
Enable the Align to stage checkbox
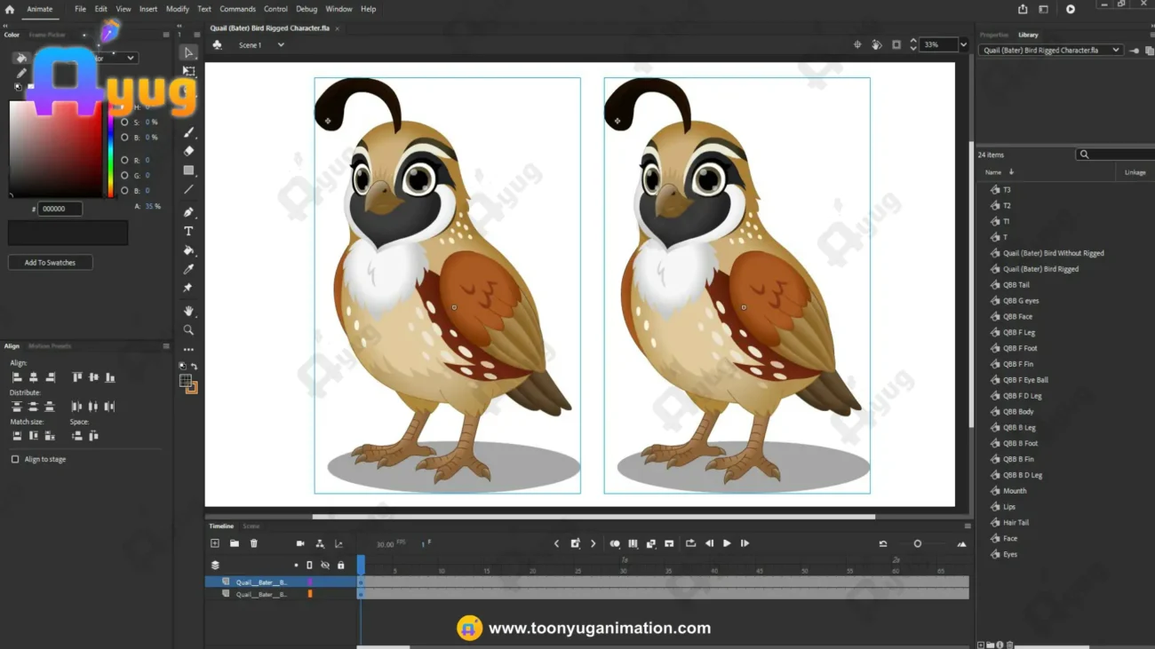[15, 459]
